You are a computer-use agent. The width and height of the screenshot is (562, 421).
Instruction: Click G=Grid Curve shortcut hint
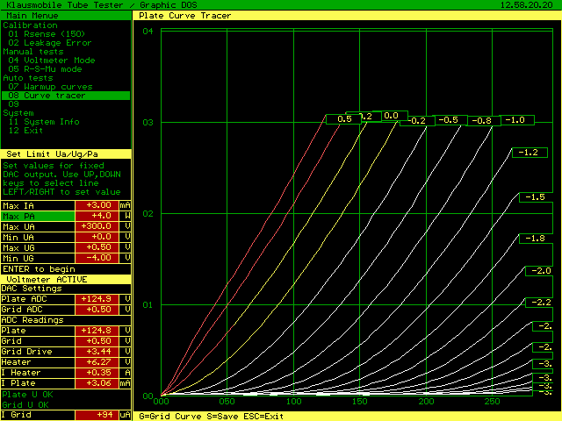(x=169, y=417)
